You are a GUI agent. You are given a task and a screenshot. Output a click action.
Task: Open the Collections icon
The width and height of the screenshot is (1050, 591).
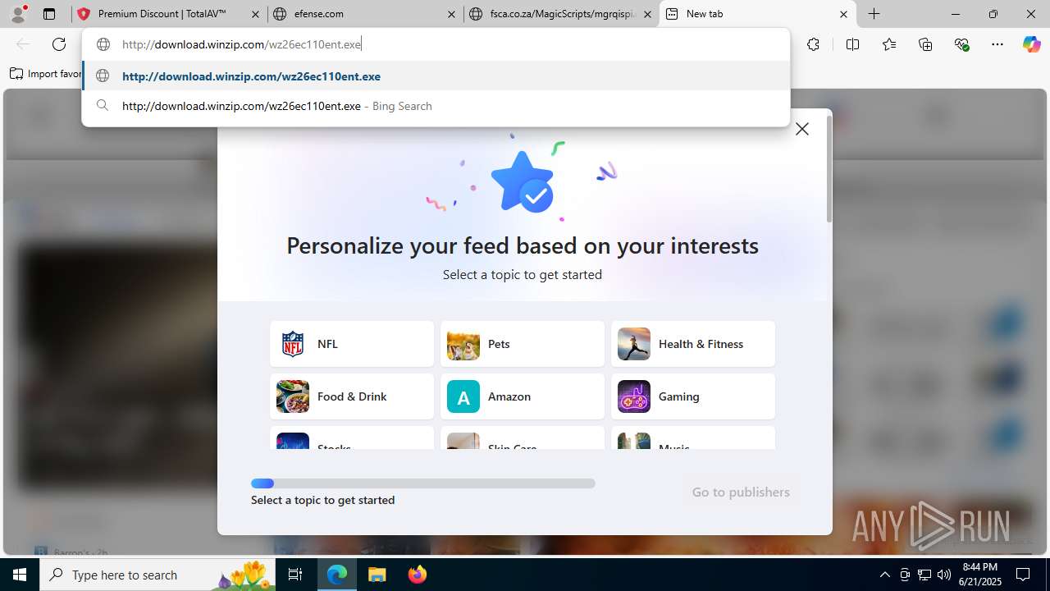pyautogui.click(x=925, y=44)
